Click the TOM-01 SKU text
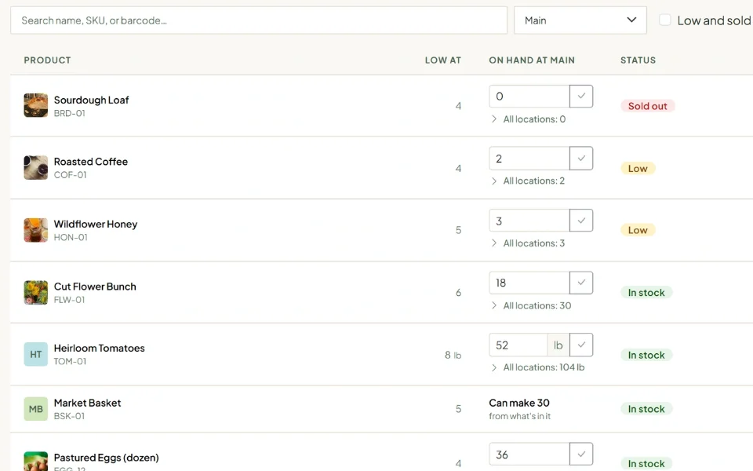The image size is (753, 471). [70, 361]
